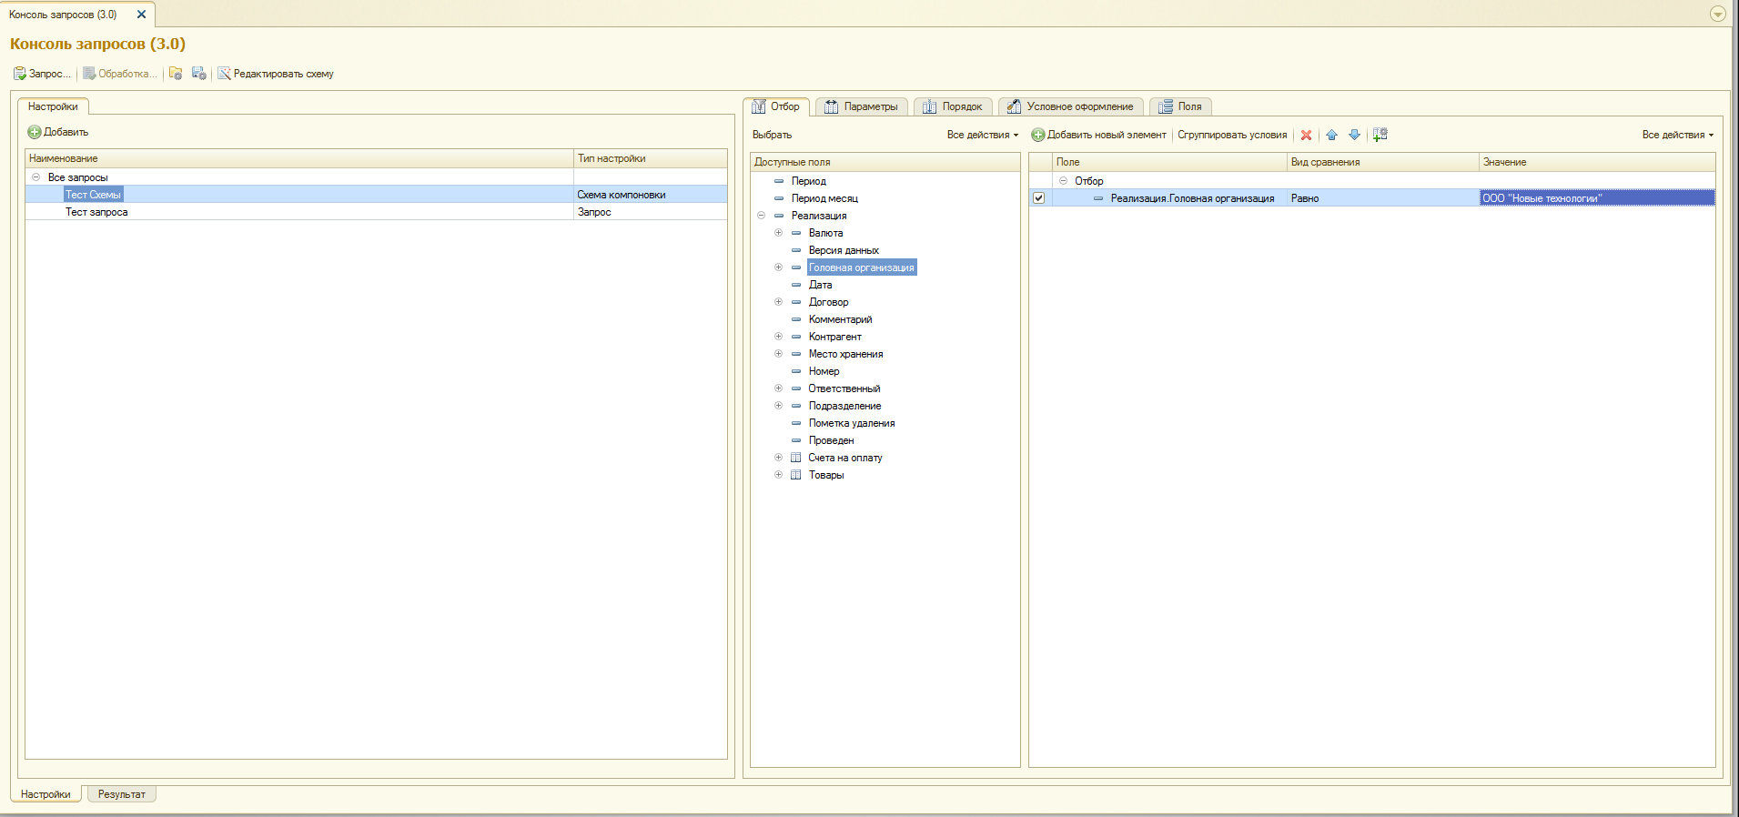1739x817 pixels.
Task: Add a new filter element
Action: [x=1098, y=135]
